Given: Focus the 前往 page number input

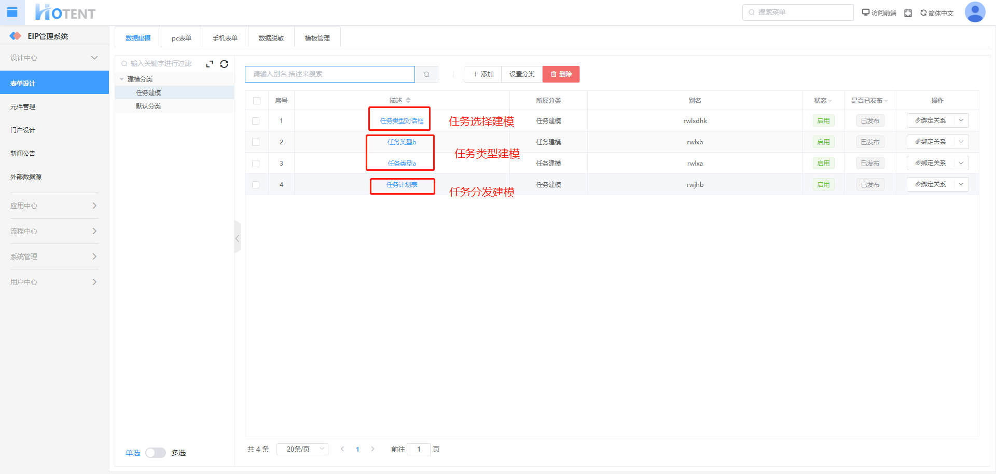Looking at the screenshot, I should (419, 449).
